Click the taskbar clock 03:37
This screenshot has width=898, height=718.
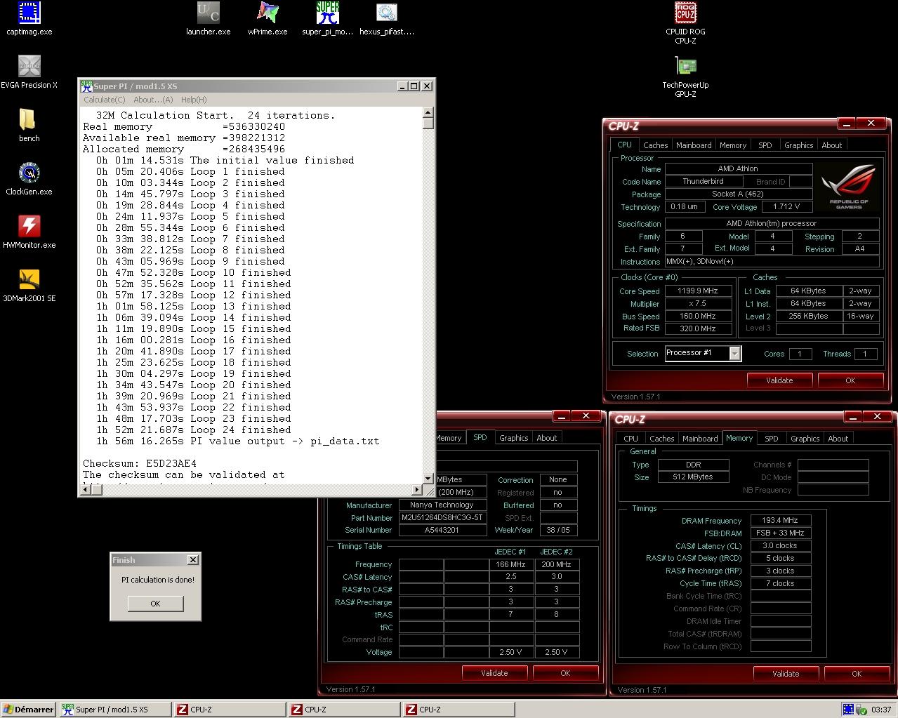point(881,710)
